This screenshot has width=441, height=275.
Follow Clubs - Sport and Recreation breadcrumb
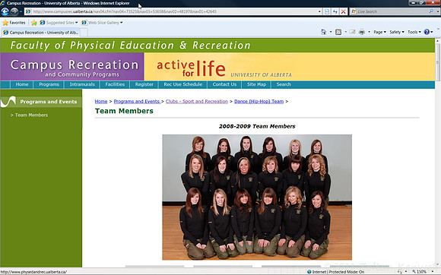pos(197,101)
